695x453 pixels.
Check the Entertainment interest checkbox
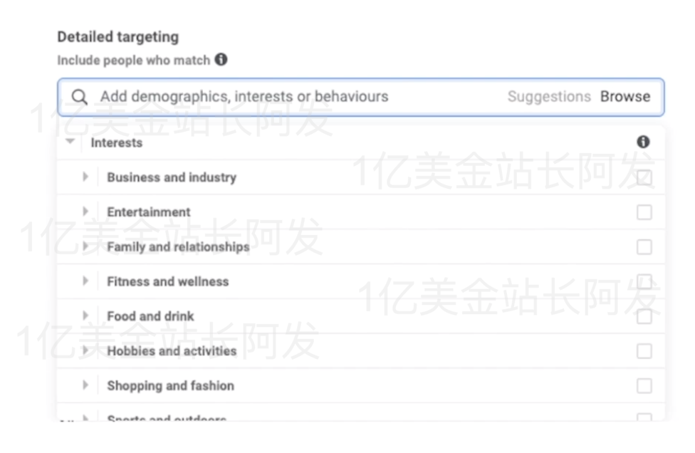644,211
